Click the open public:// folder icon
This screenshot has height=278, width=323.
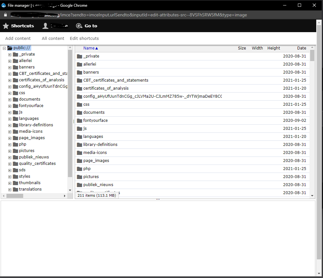click(10, 48)
